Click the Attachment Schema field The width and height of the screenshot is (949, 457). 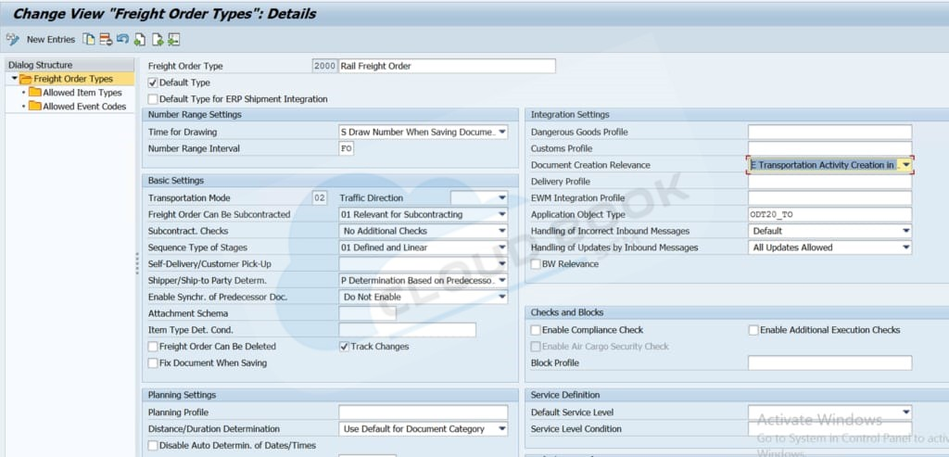[367, 313]
